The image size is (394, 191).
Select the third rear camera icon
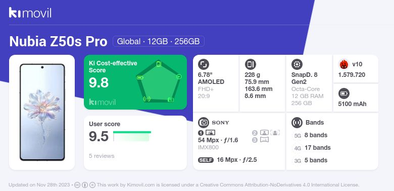point(264,140)
